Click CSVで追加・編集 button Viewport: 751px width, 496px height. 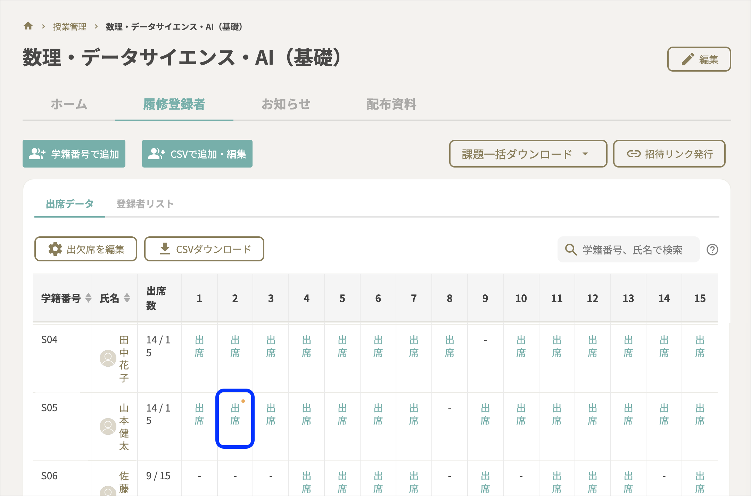197,154
